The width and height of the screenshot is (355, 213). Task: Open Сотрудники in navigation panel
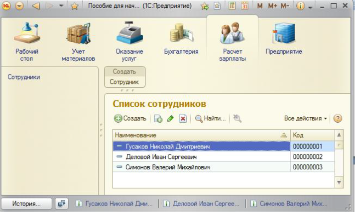pos(24,77)
